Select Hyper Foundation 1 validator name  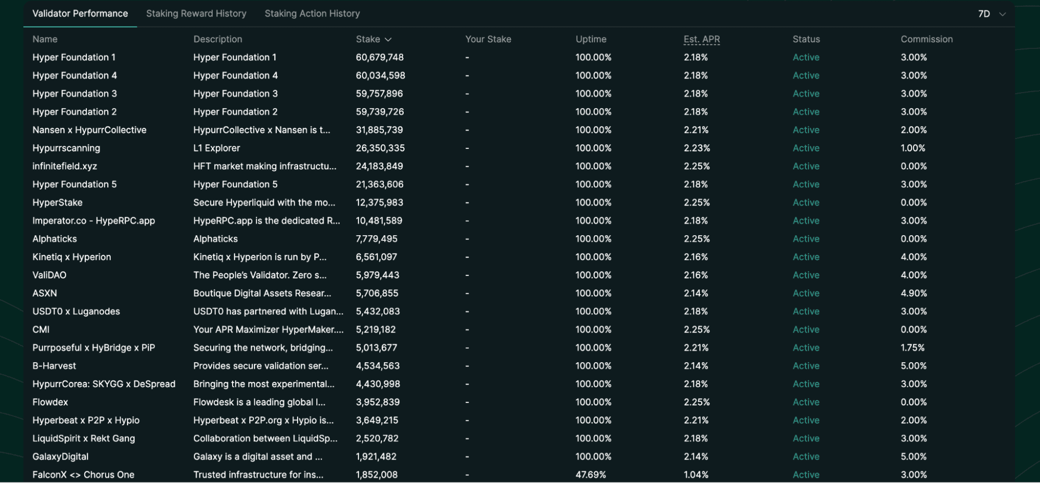(x=74, y=57)
